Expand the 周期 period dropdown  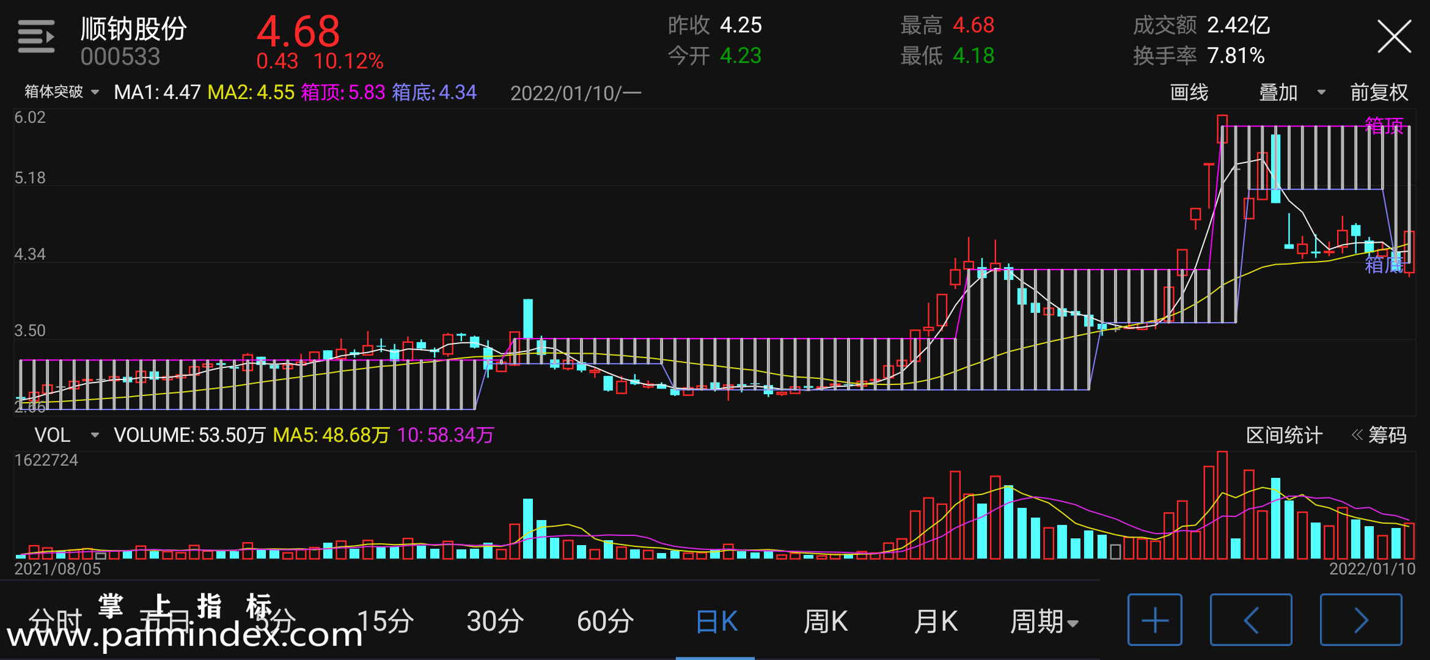1044,621
